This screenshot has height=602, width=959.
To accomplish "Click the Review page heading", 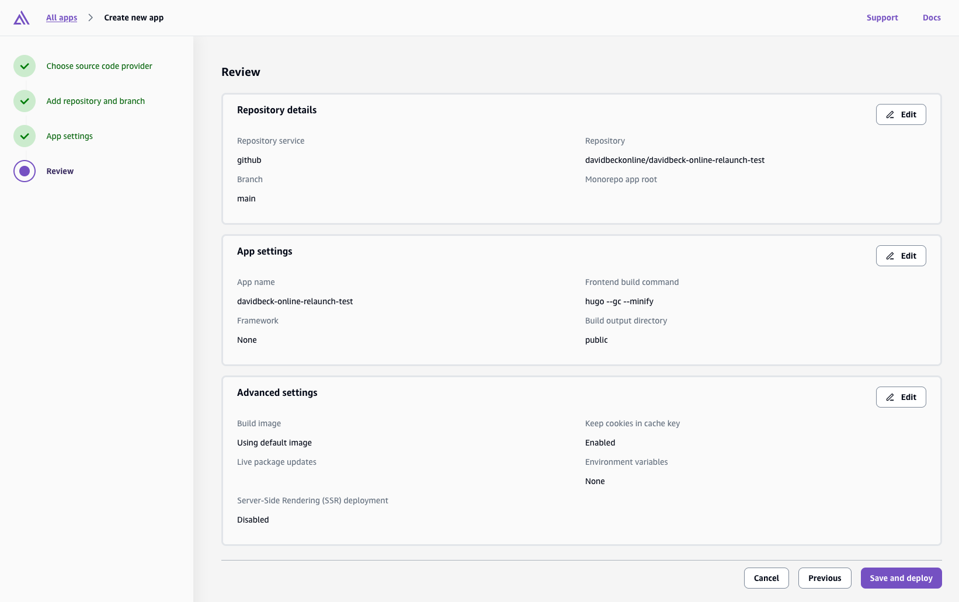I will [241, 72].
